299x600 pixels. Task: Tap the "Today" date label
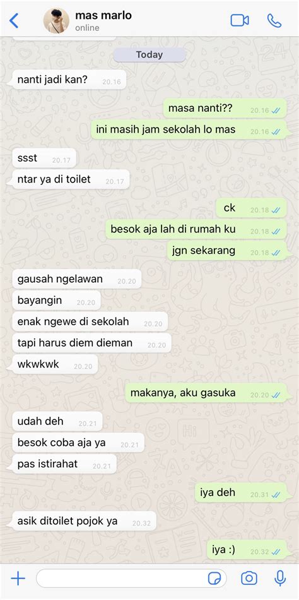(149, 55)
